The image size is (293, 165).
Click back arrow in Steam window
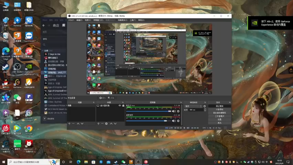[x=44, y=25]
